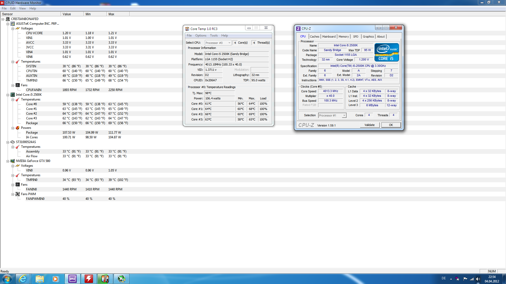Viewport: 506px width, 284px height.
Task: Collapse the CRISTIANBONAFED root tree node
Action: point(3,19)
